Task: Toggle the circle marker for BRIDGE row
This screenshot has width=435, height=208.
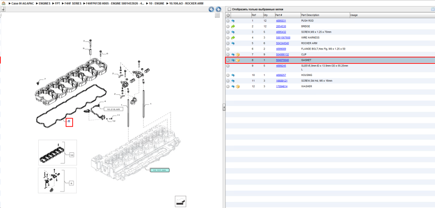Action: click(x=228, y=26)
